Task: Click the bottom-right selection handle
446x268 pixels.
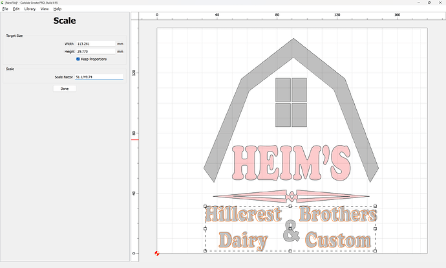Action: (x=375, y=251)
